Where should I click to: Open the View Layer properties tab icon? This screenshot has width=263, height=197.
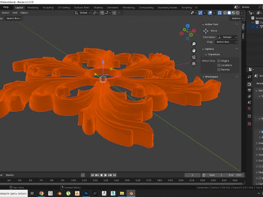(249, 96)
